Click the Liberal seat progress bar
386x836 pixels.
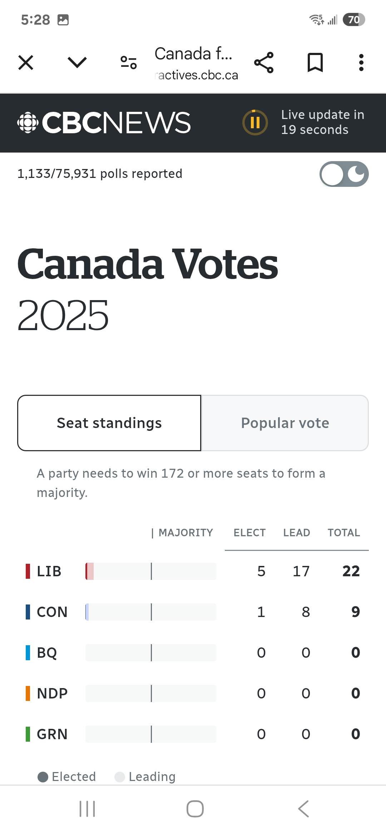pyautogui.click(x=151, y=571)
